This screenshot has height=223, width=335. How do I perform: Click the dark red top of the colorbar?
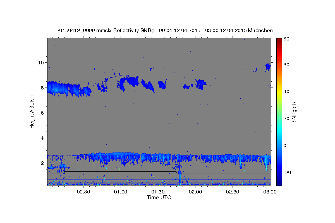(x=279, y=40)
